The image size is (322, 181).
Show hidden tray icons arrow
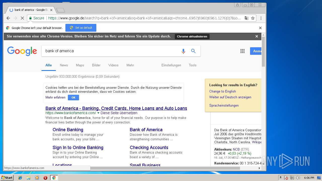(x=280, y=178)
